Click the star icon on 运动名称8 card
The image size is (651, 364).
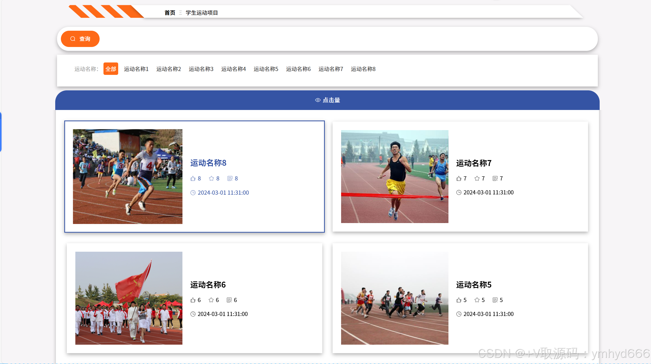tap(211, 178)
